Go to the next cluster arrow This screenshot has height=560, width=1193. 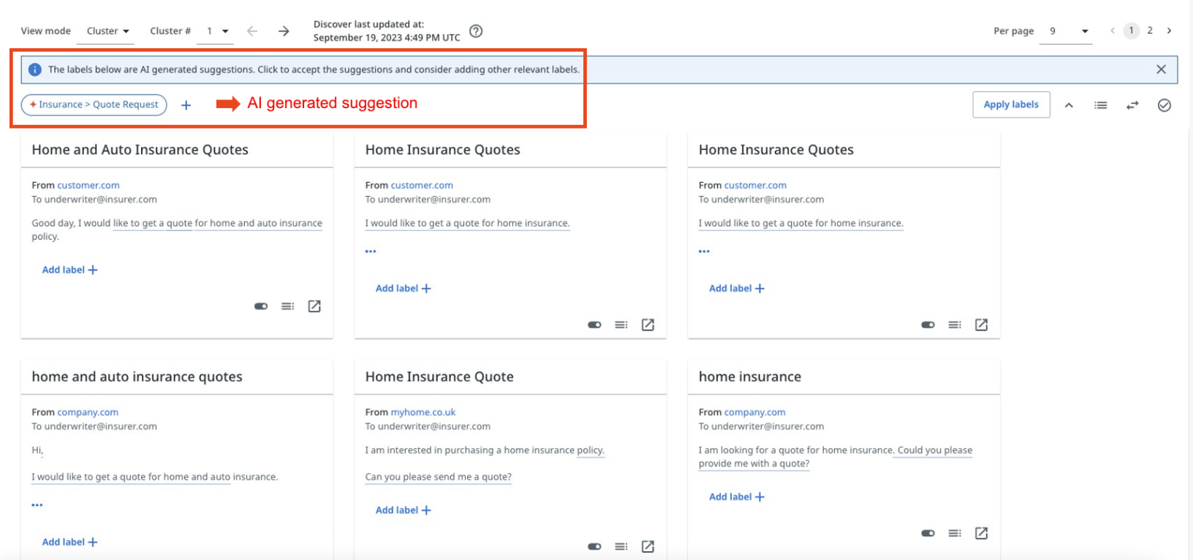[284, 31]
